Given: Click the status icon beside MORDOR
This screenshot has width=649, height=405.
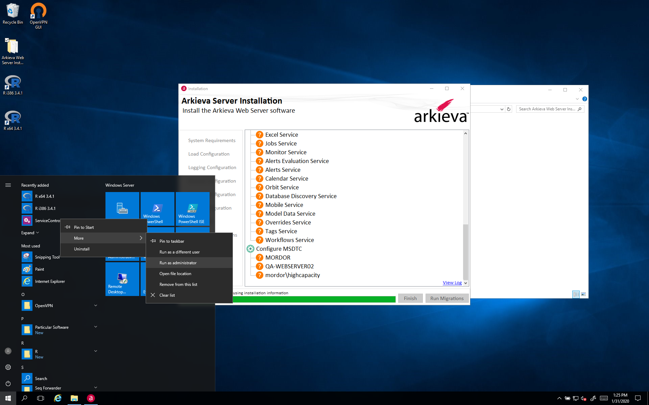Looking at the screenshot, I should [259, 258].
